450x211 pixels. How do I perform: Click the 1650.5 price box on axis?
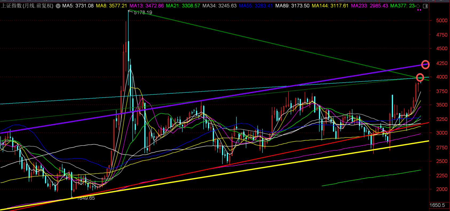(x=437, y=205)
